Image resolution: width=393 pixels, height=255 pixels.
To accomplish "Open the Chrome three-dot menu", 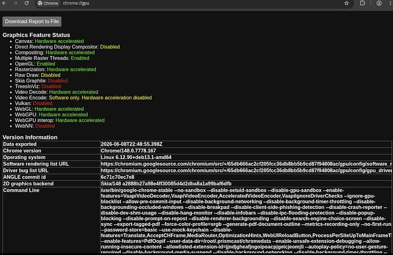I will coord(391,3).
